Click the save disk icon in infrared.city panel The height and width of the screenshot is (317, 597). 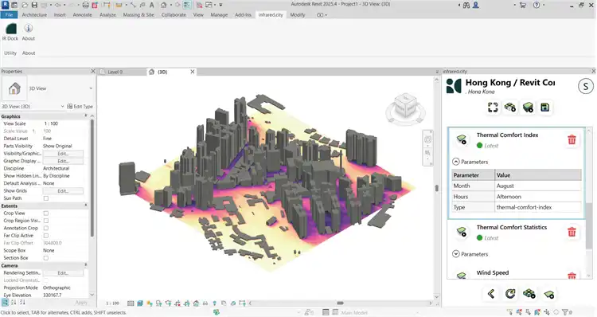click(x=544, y=108)
